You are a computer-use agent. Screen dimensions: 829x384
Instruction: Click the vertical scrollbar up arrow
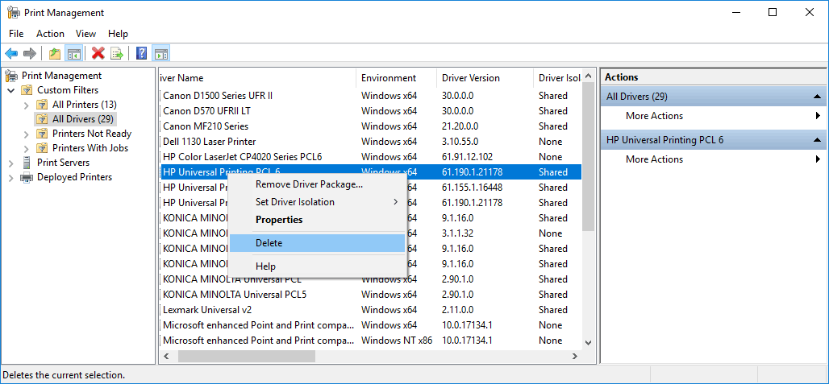588,76
